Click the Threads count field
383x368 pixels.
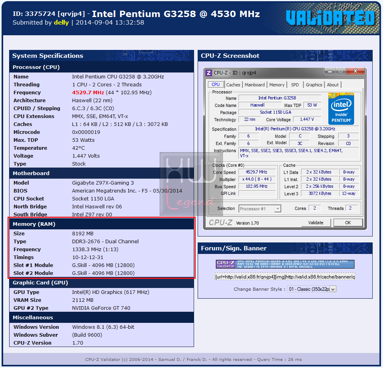(351, 208)
